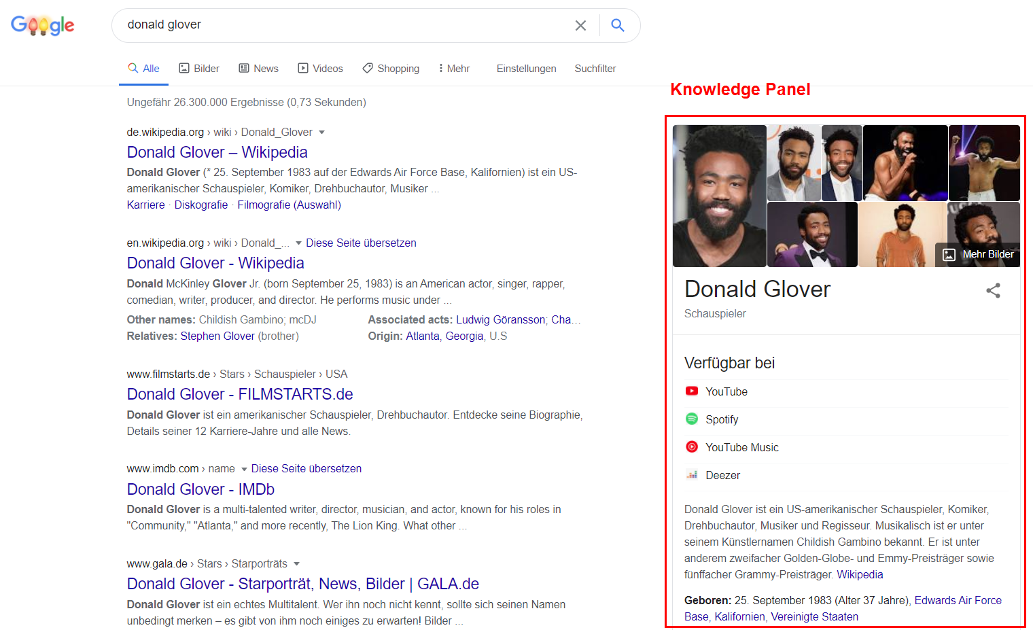Click the orange shirt photo thumbnail
1033x630 pixels.
[903, 234]
